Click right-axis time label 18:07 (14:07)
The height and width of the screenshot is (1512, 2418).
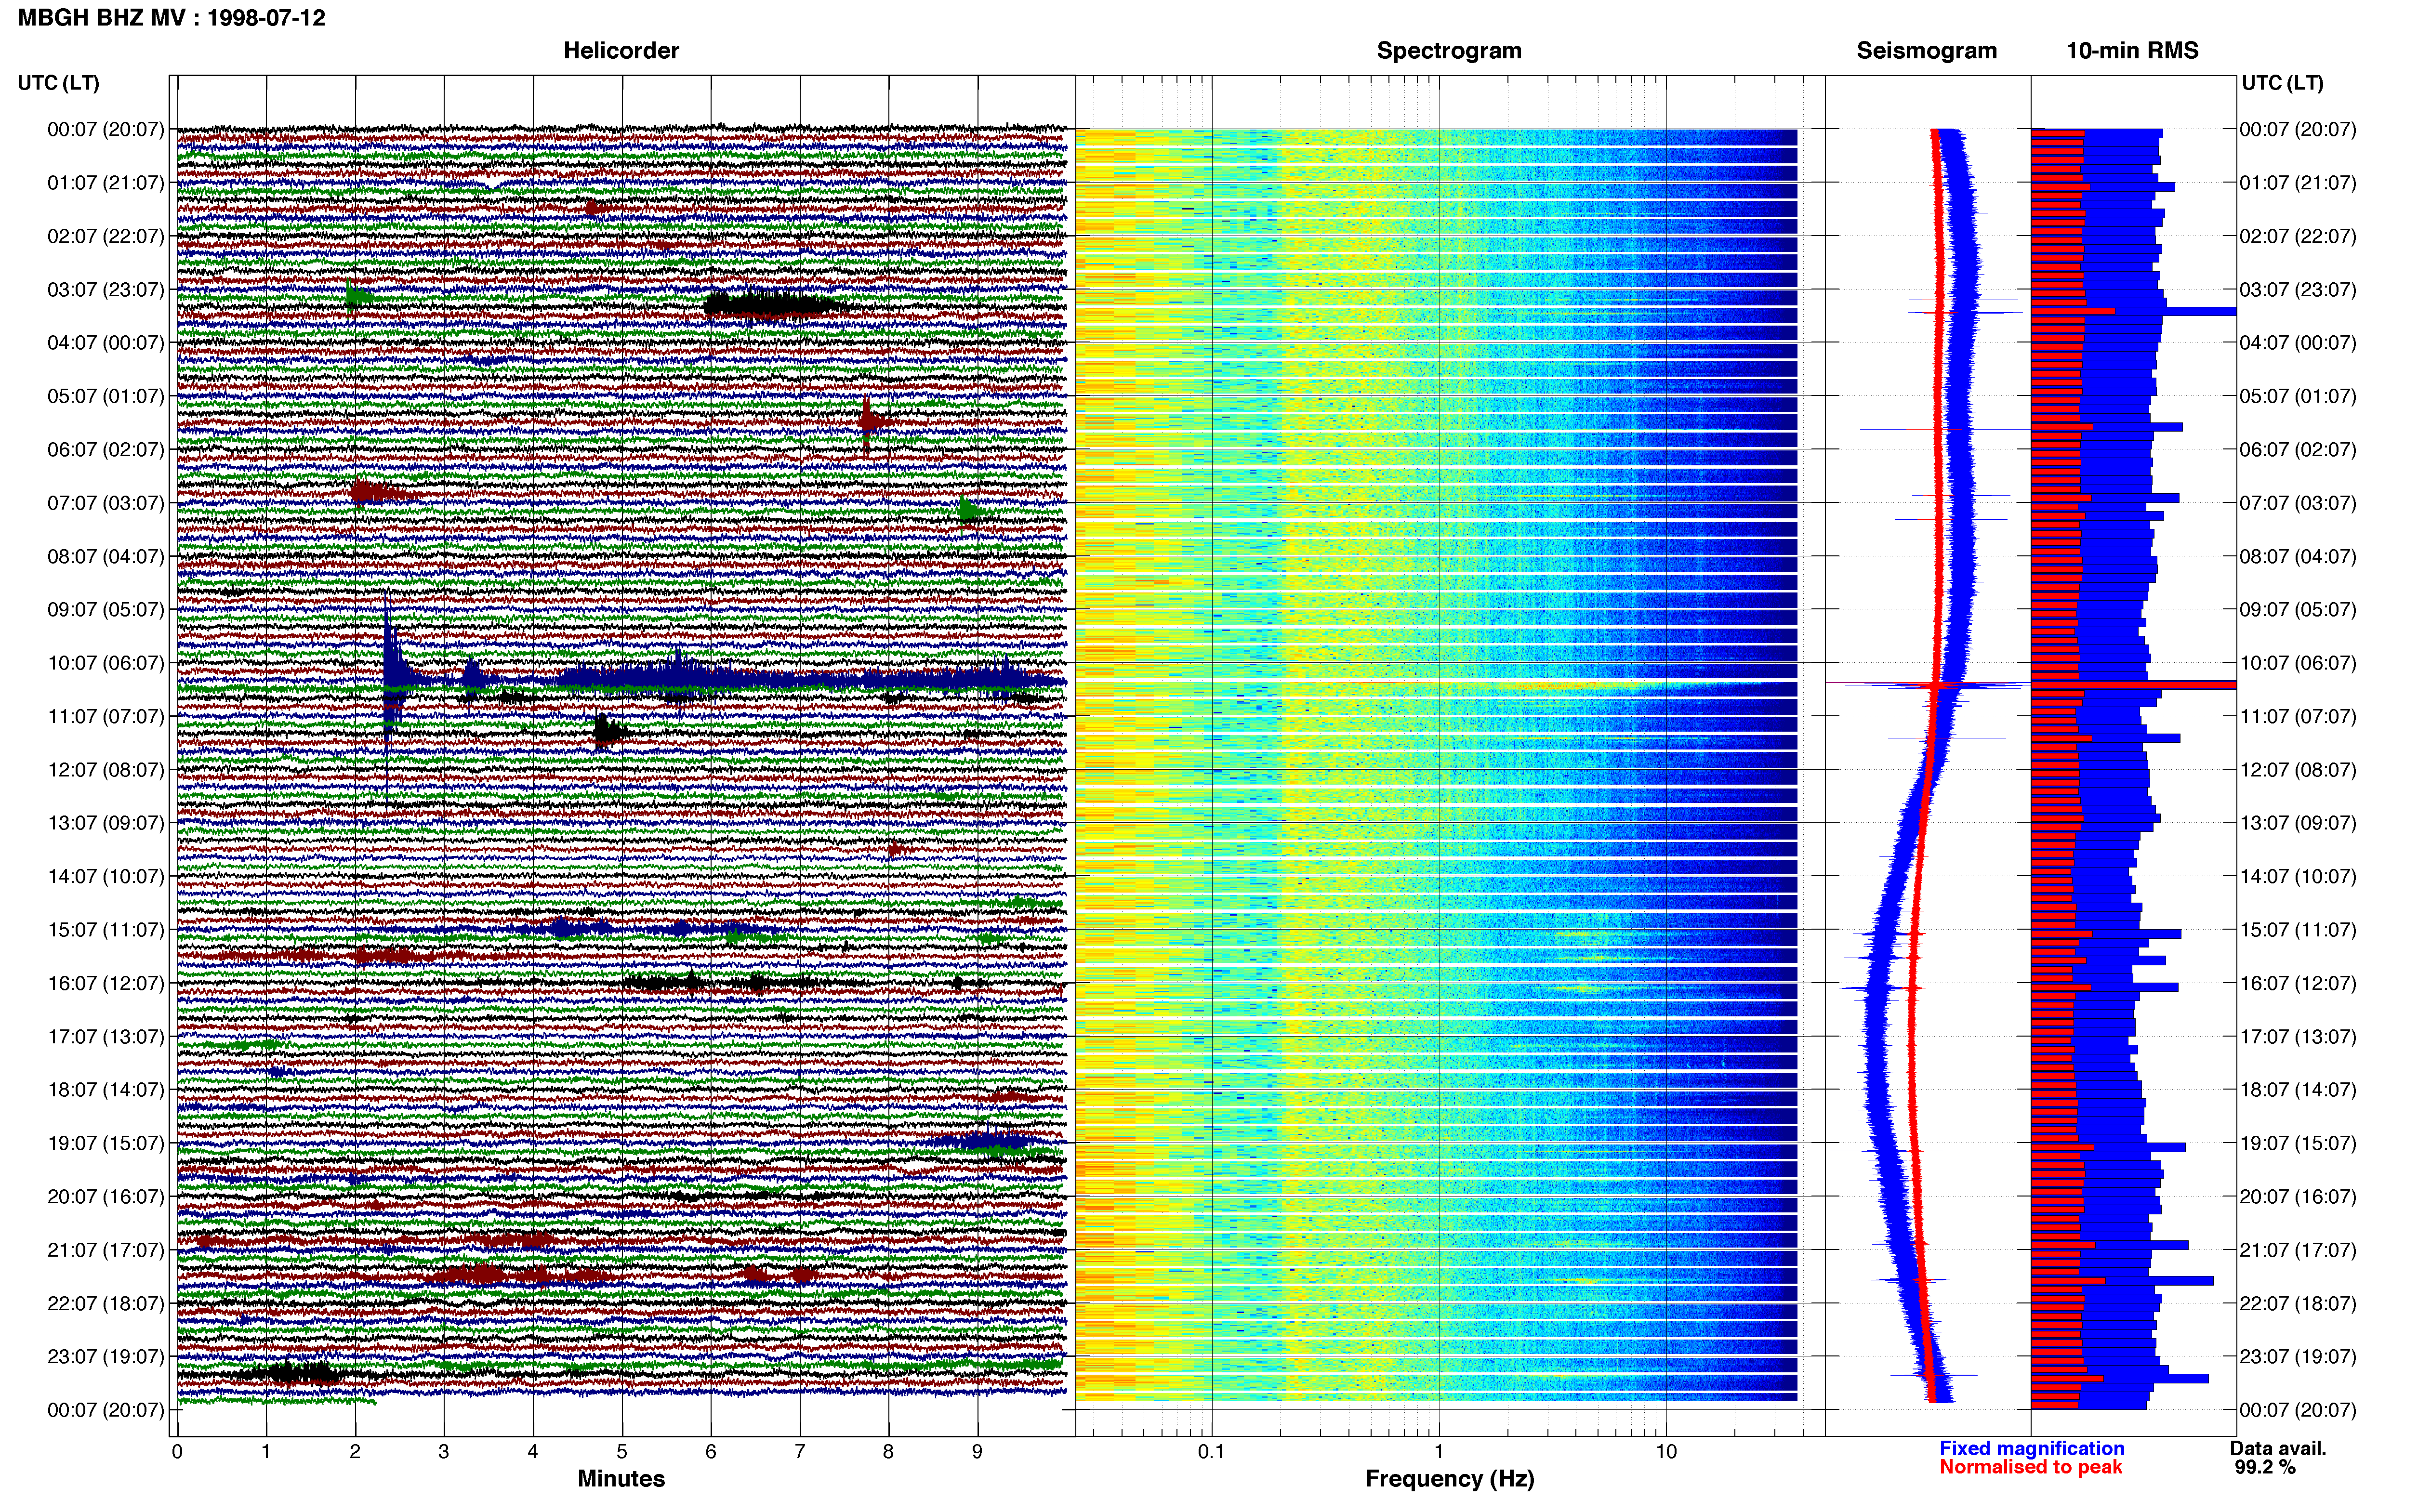tap(2298, 1090)
